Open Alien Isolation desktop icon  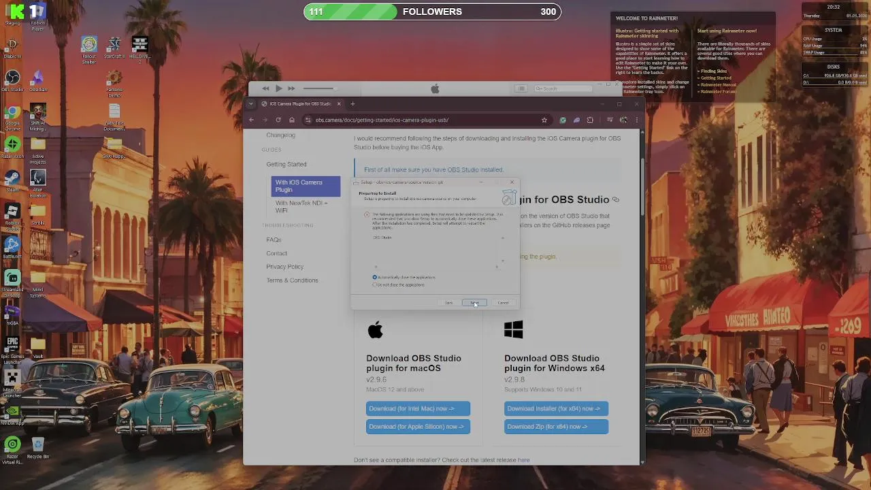pos(37,184)
